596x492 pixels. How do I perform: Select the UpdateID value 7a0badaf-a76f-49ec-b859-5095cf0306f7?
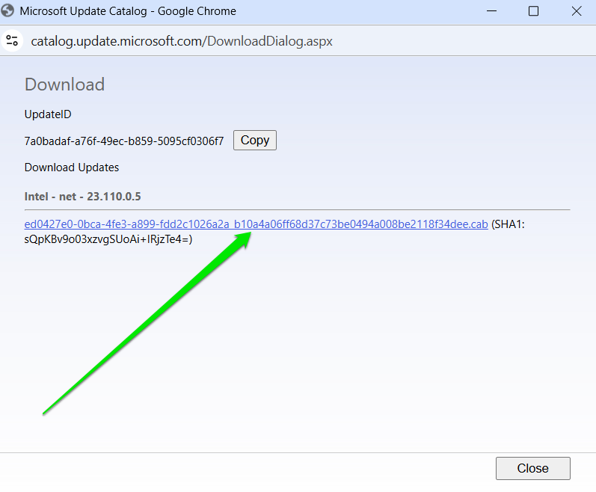[124, 141]
